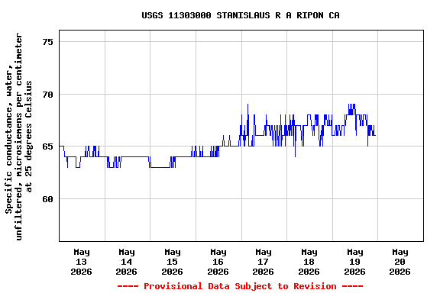This screenshot has height=293, width=440.
Task: Click the y-axis value 65
Action: click(47, 146)
